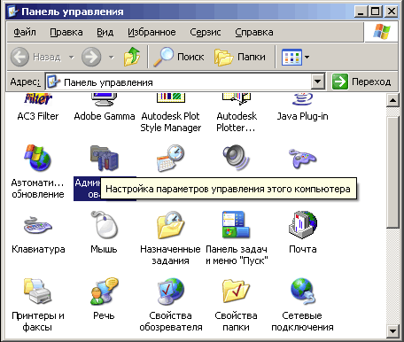The image size is (404, 342).
Task: Open Панель задач и меню "Пуск" icon
Action: [x=237, y=224]
